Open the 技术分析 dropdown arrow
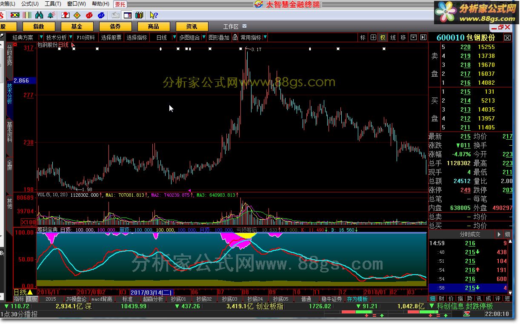Screen dimensions: 520x324 coord(70,37)
